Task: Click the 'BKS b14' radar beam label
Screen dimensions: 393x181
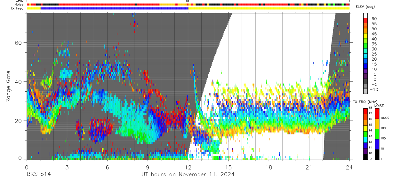Action: pyautogui.click(x=38, y=174)
